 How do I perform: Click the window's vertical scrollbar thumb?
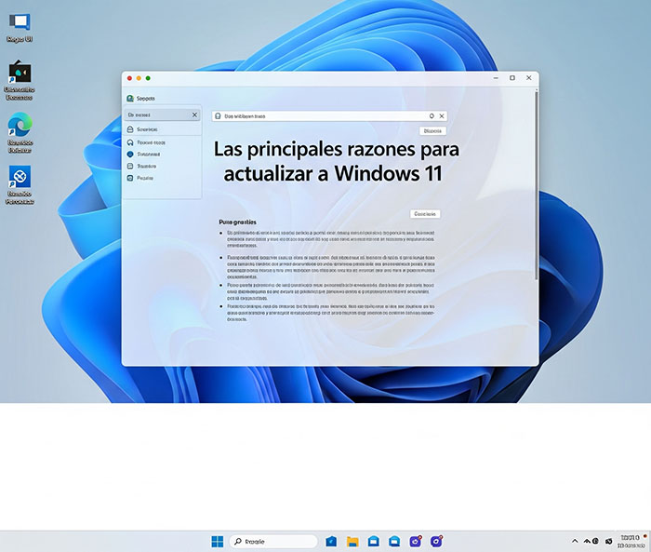pyautogui.click(x=537, y=185)
